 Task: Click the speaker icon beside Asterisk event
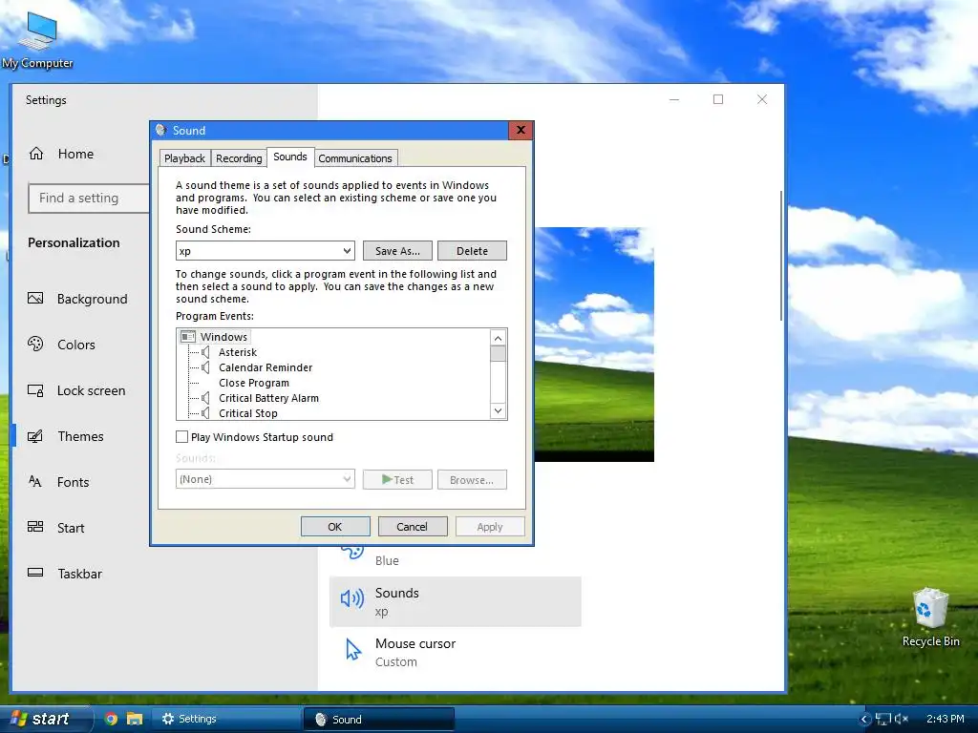[x=205, y=352]
